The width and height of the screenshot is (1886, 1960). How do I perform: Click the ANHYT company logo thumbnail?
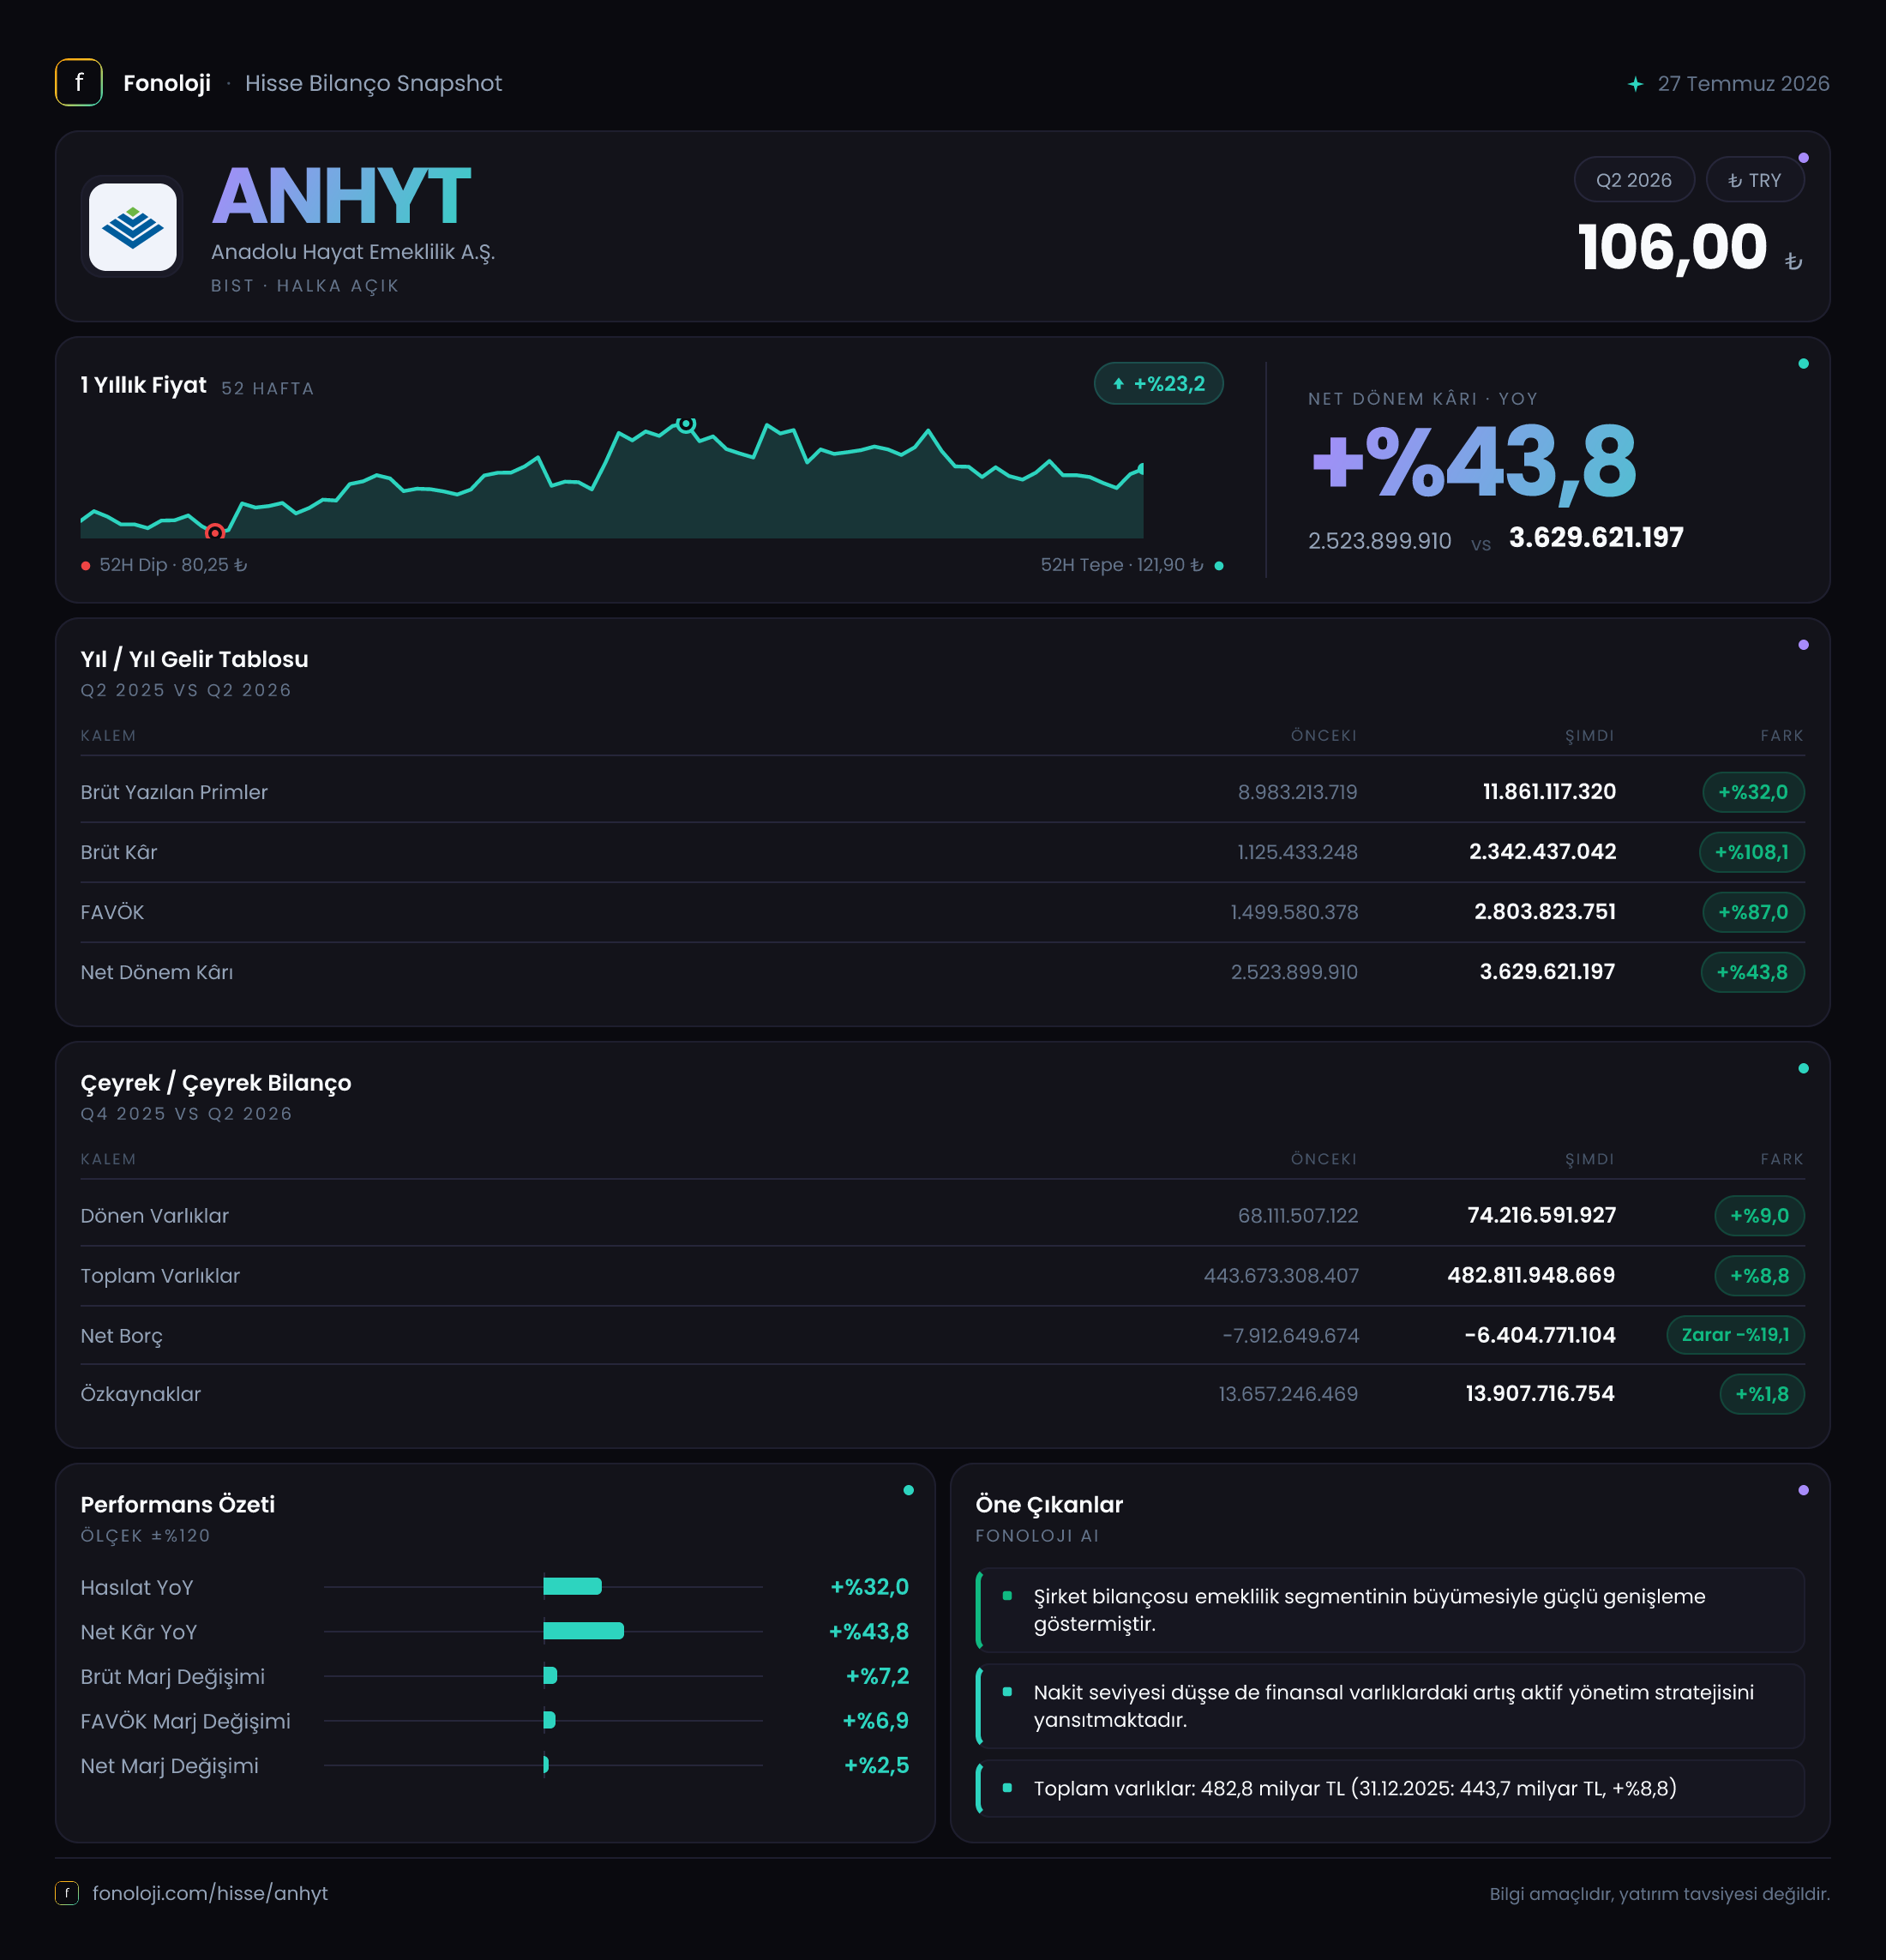click(133, 227)
